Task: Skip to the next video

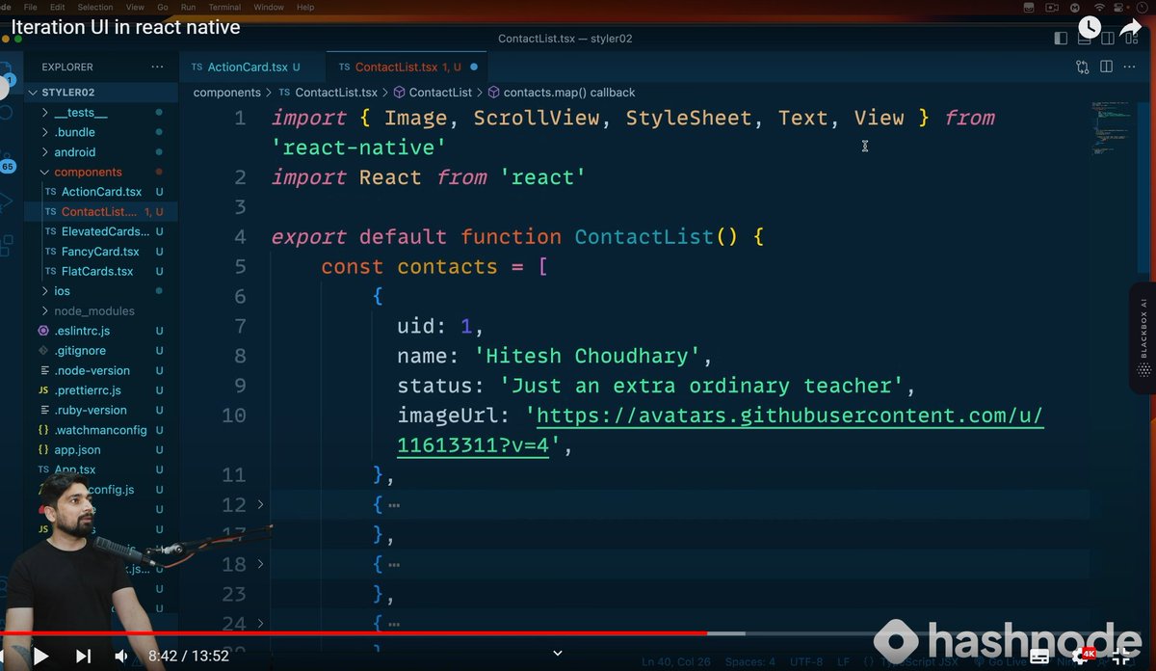Action: click(84, 657)
